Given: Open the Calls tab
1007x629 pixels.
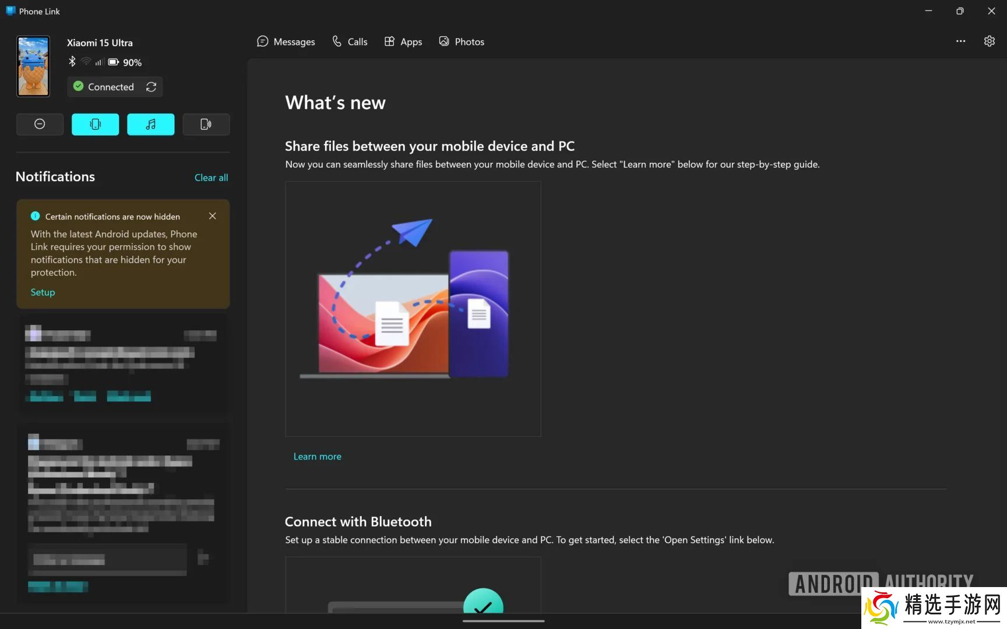Looking at the screenshot, I should coord(350,42).
